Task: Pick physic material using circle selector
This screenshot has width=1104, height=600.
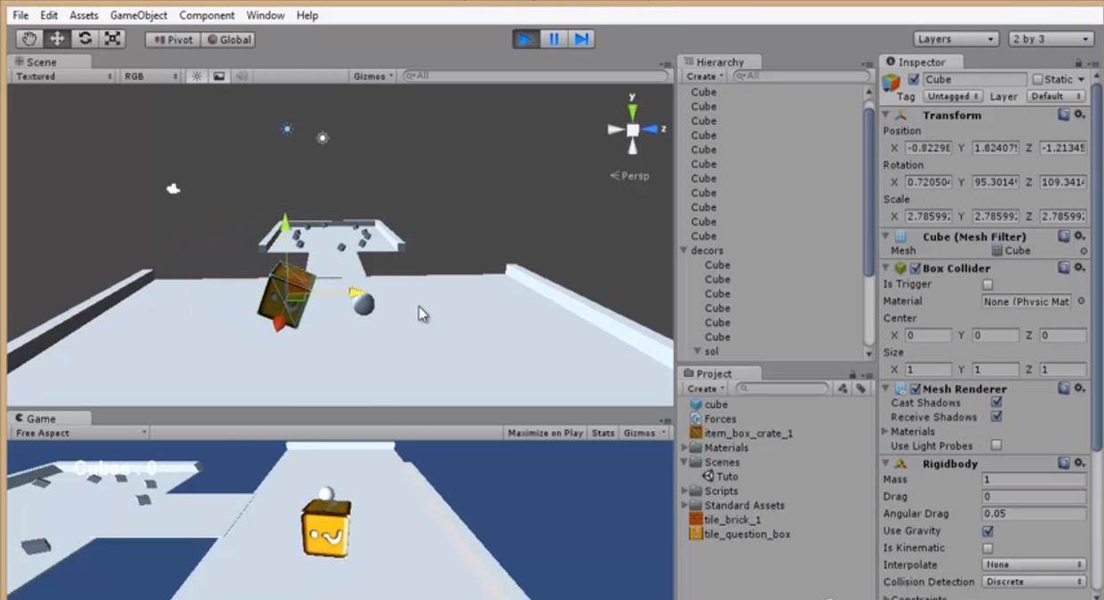Action: click(x=1081, y=302)
